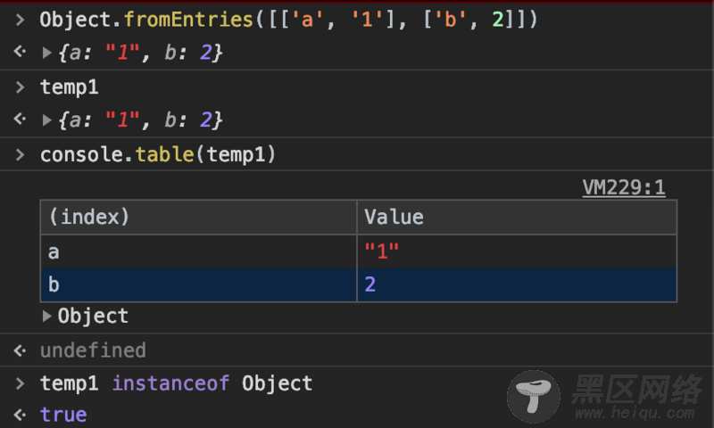Sort table by the (index) column header
714x428 pixels.
[89, 217]
